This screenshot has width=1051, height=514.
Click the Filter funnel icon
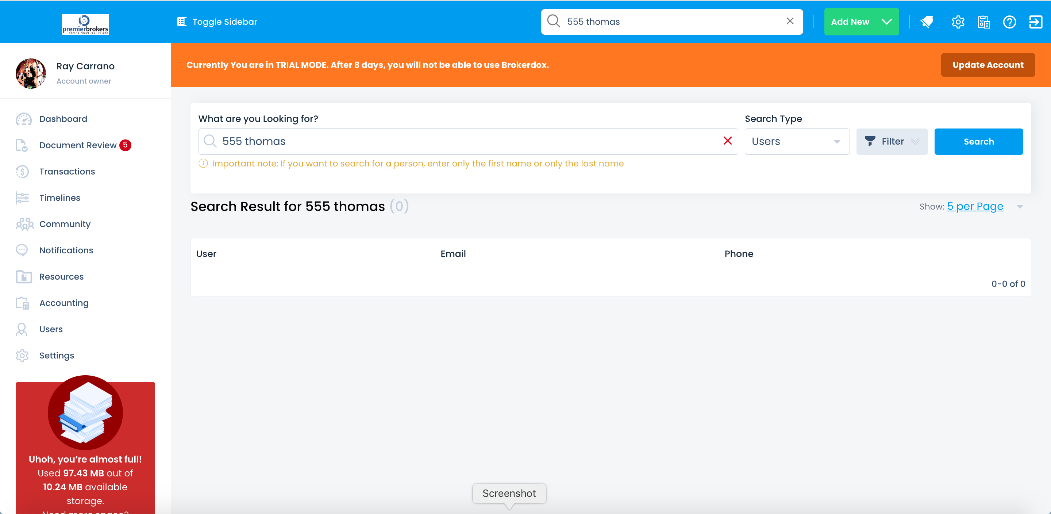point(870,141)
